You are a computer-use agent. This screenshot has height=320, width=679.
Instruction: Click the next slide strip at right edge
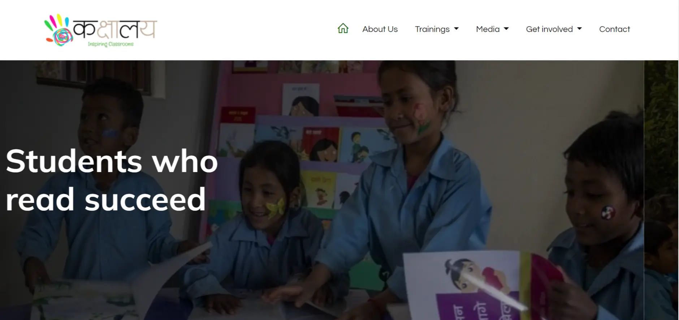[x=661, y=190]
